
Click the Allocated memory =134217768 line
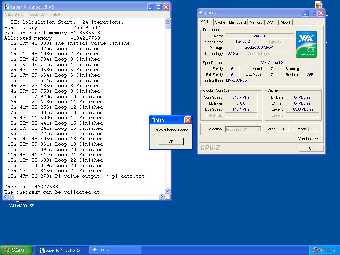click(x=52, y=38)
